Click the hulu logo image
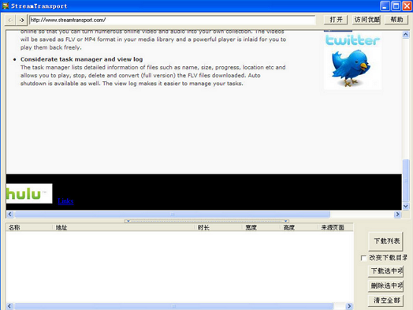This screenshot has width=413, height=310. (x=29, y=193)
